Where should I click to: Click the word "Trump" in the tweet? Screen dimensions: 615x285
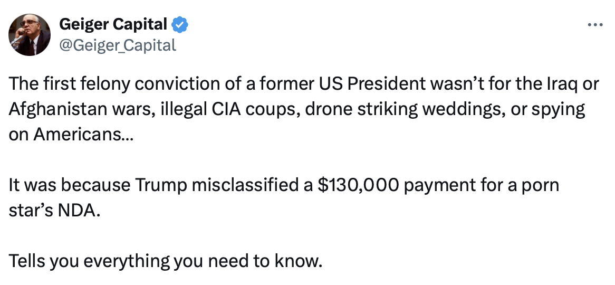(161, 186)
